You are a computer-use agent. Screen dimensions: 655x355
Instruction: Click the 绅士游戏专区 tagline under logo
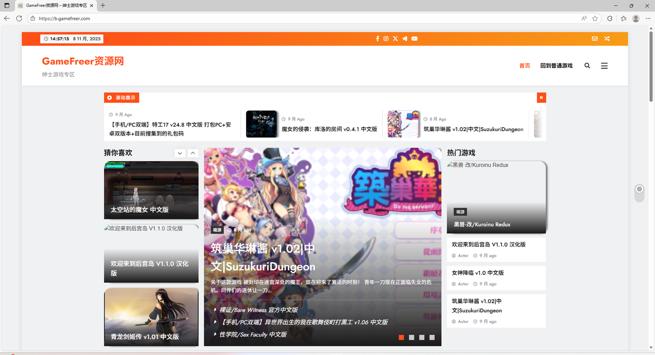coord(58,74)
